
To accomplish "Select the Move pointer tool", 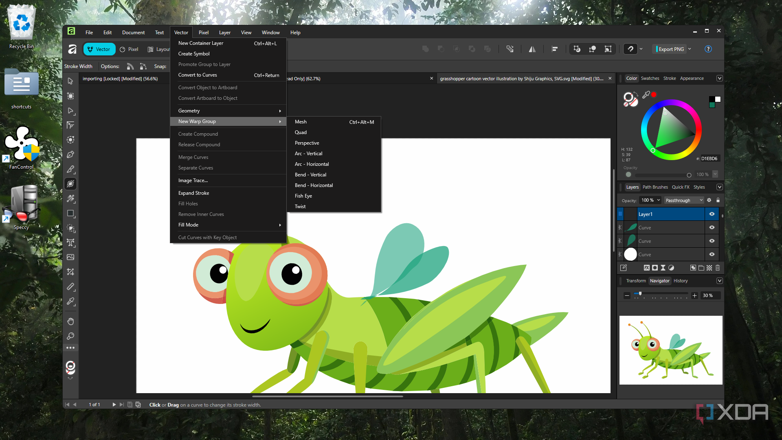I will 70,81.
